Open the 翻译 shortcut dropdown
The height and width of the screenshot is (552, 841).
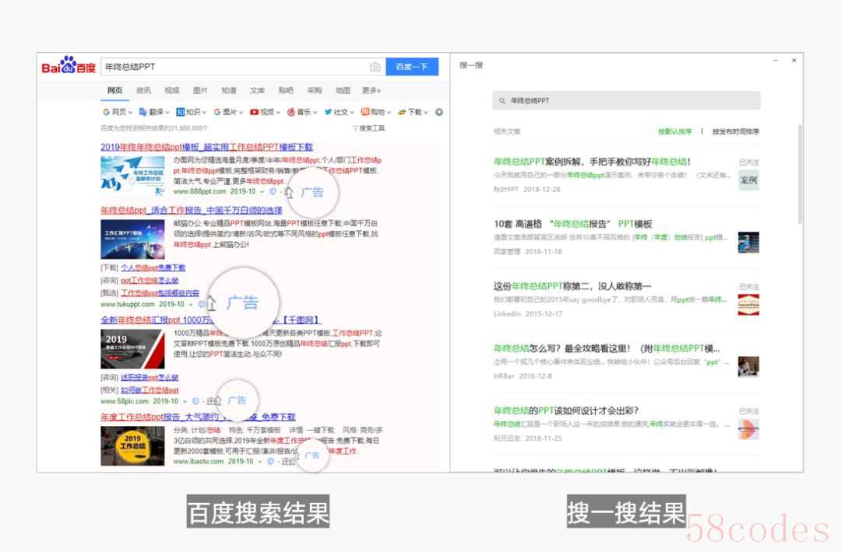tap(154, 112)
